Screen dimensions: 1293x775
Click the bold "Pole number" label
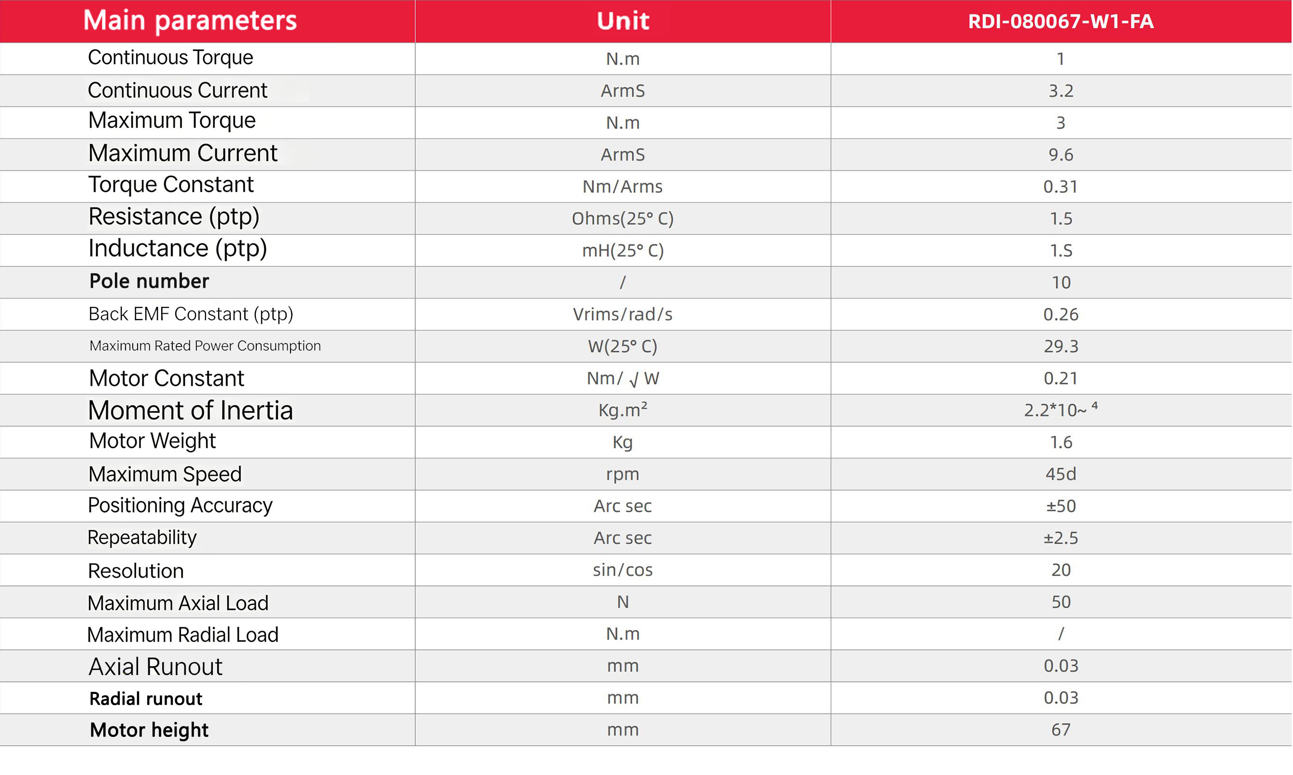(x=149, y=281)
